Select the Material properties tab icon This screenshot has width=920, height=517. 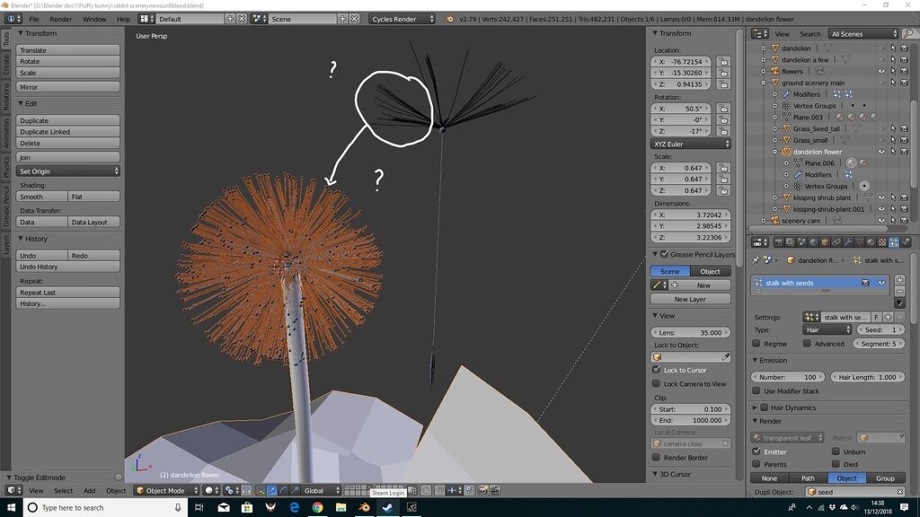[871, 241]
